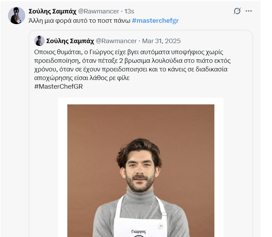Image resolution: width=272 pixels, height=237 pixels.
Task: Open the main post author's profile avatar
Action: coord(17,16)
